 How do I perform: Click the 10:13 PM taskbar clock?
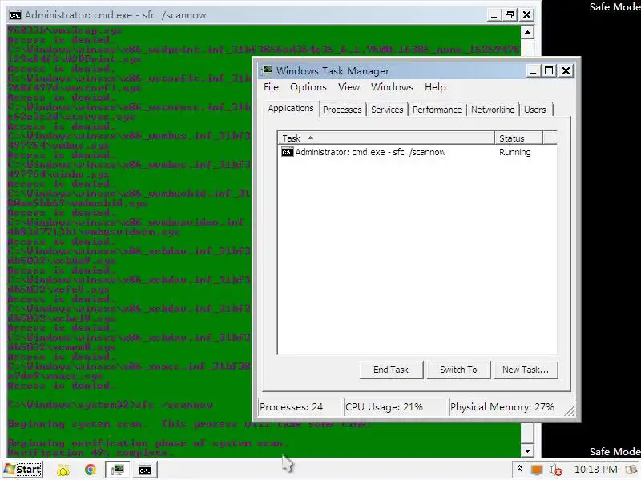tap(595, 470)
